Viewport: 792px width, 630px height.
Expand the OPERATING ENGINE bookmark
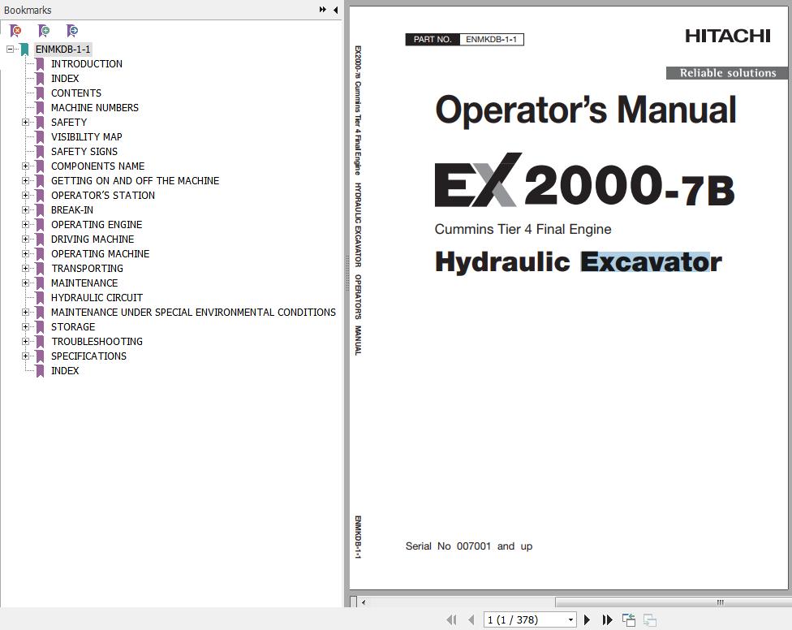point(25,224)
